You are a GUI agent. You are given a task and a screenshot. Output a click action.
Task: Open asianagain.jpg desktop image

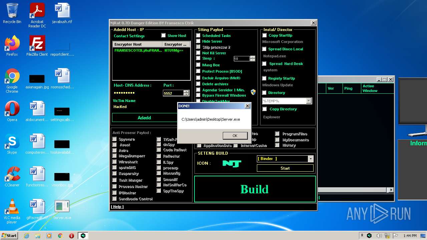click(x=37, y=81)
